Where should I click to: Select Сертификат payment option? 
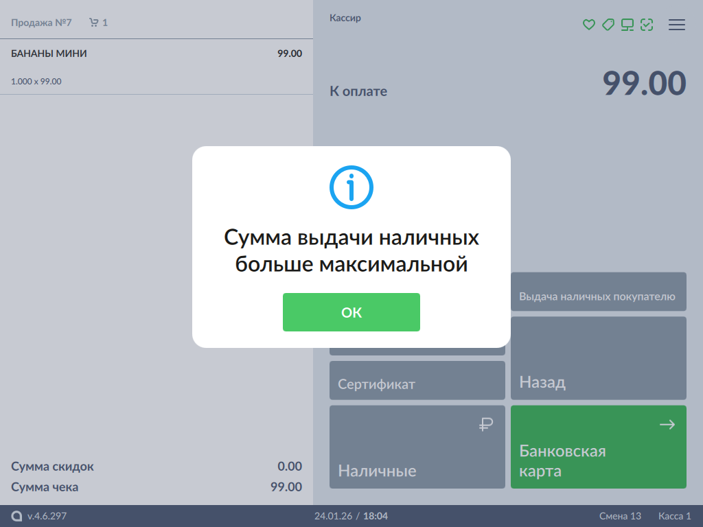point(417,380)
